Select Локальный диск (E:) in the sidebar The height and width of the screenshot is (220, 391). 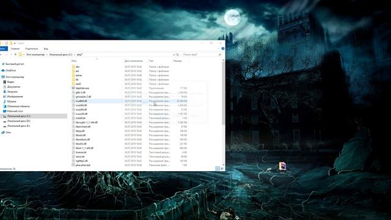[18, 126]
